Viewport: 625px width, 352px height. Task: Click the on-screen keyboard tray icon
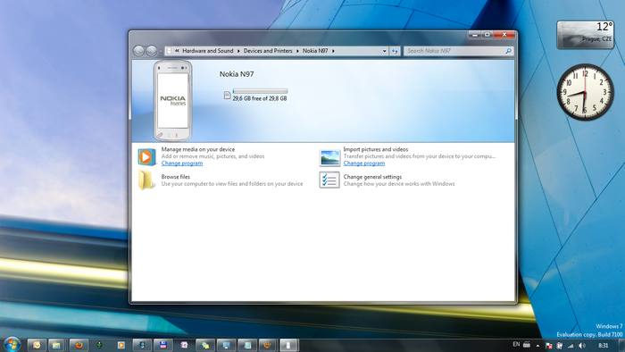[527, 345]
